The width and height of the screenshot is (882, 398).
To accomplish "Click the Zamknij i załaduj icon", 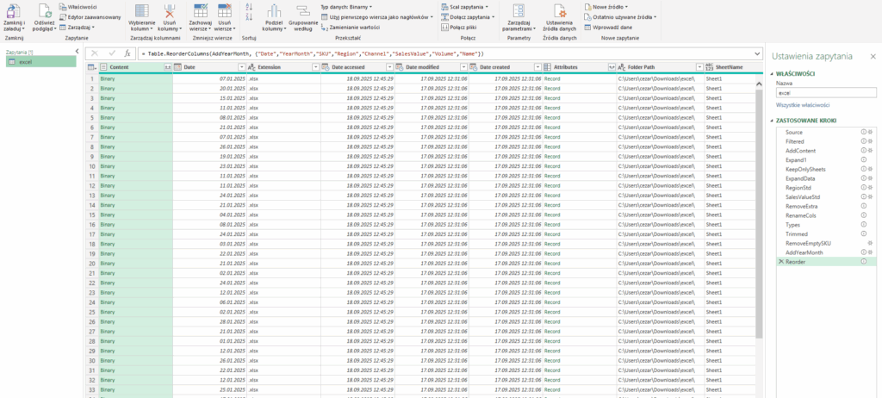I will point(14,9).
